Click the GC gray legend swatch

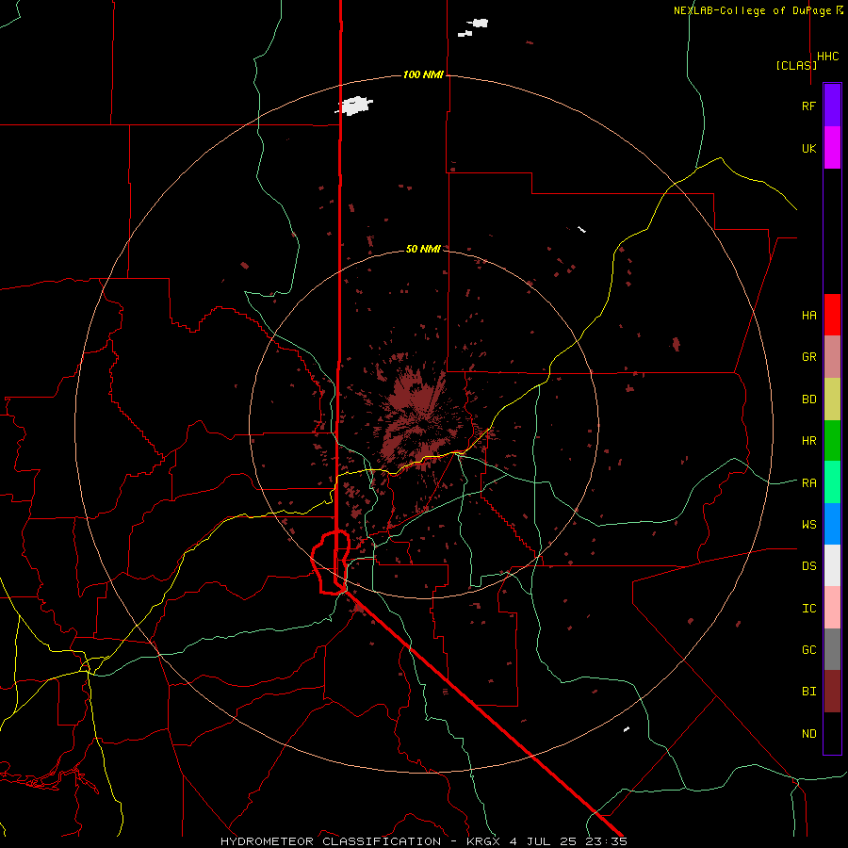tap(832, 649)
